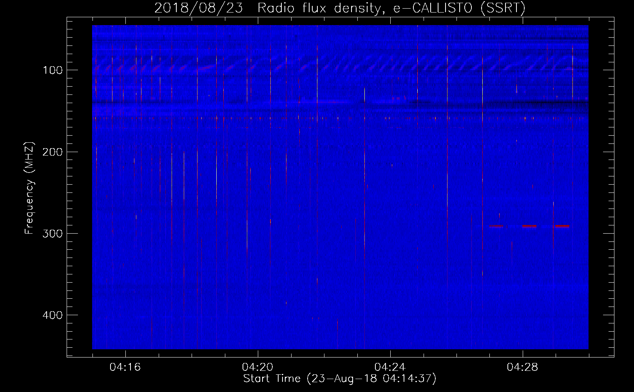Image resolution: width=634 pixels, height=392 pixels.
Task: Click the first red horizontal dash near 290 MHz
Action: point(496,226)
